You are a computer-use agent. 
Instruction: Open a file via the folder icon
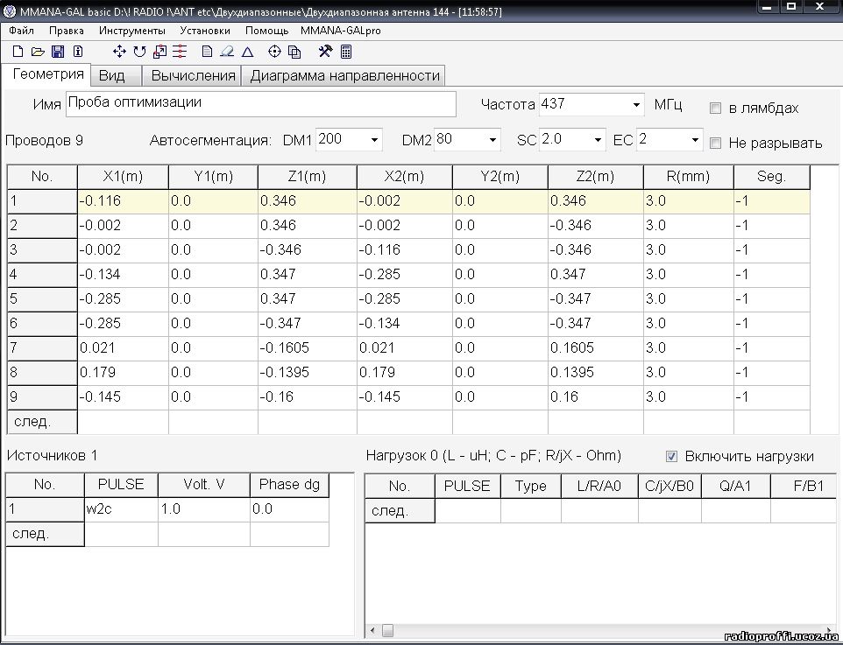click(x=38, y=52)
